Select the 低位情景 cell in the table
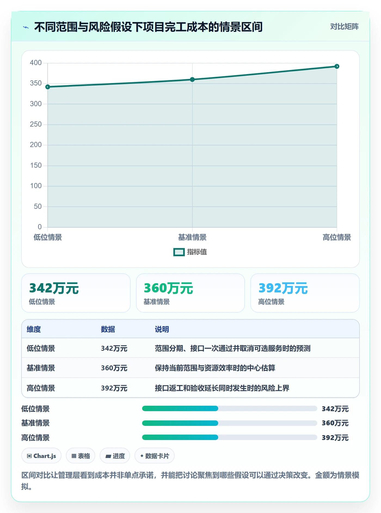This screenshot has height=513, width=381. pyautogui.click(x=41, y=349)
